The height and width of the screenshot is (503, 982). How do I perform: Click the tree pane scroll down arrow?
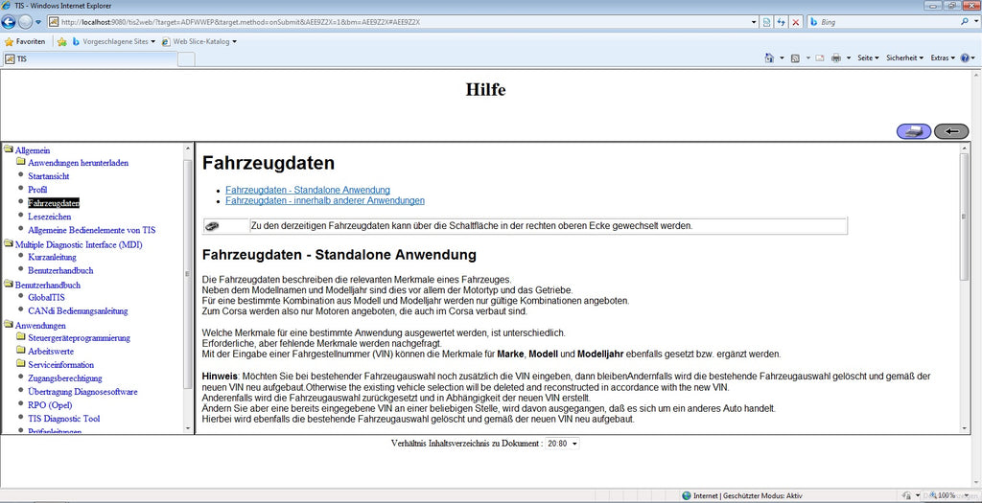pos(187,428)
